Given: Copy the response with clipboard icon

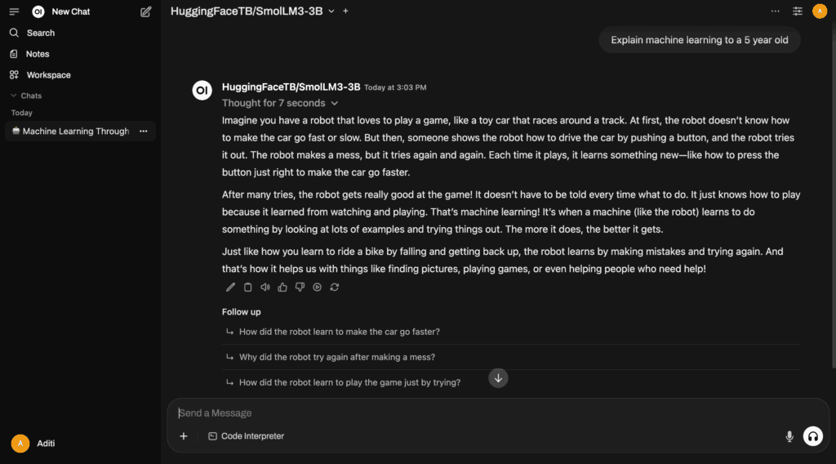Looking at the screenshot, I should (248, 287).
